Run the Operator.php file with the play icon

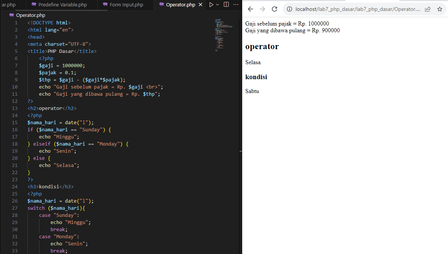pyautogui.click(x=211, y=5)
